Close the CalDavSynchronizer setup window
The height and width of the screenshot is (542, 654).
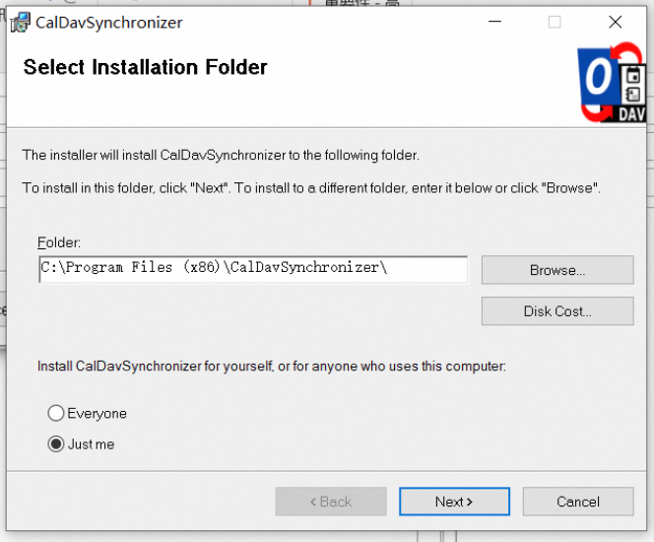click(616, 22)
